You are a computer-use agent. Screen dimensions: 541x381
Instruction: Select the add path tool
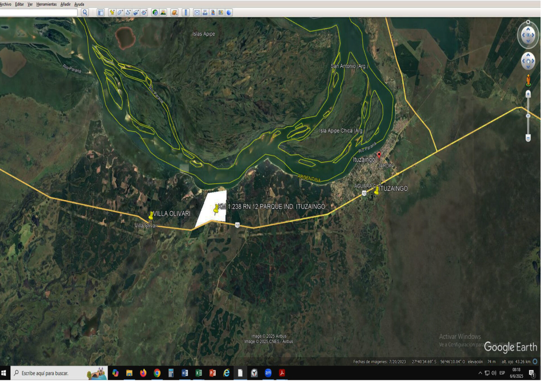point(128,12)
